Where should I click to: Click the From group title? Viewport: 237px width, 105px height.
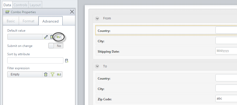[107, 18]
